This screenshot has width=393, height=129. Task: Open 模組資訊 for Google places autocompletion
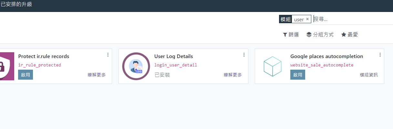[369, 75]
